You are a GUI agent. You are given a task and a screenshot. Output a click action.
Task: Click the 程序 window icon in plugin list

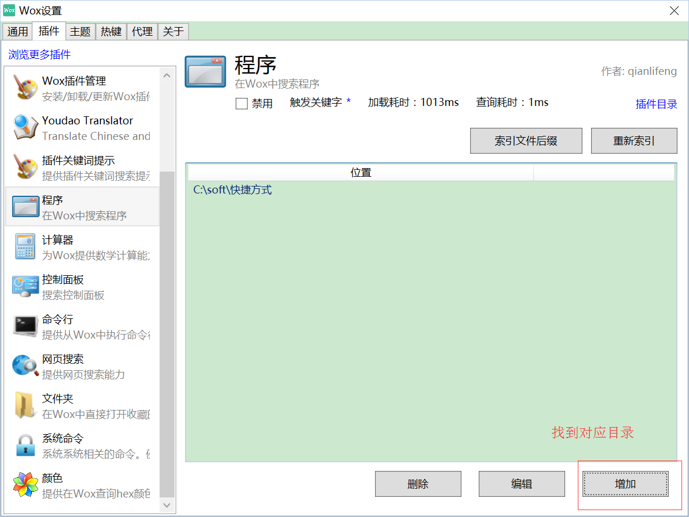(x=25, y=207)
